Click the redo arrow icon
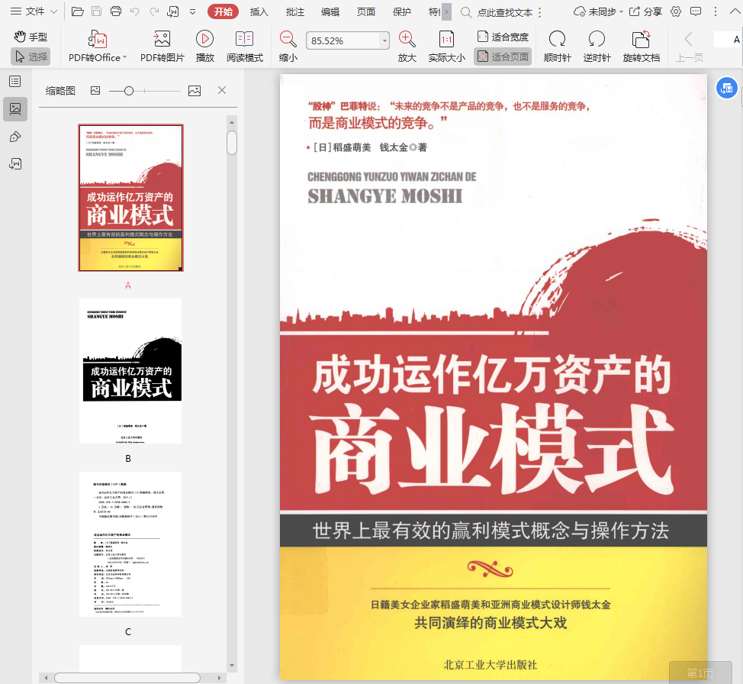 (154, 11)
